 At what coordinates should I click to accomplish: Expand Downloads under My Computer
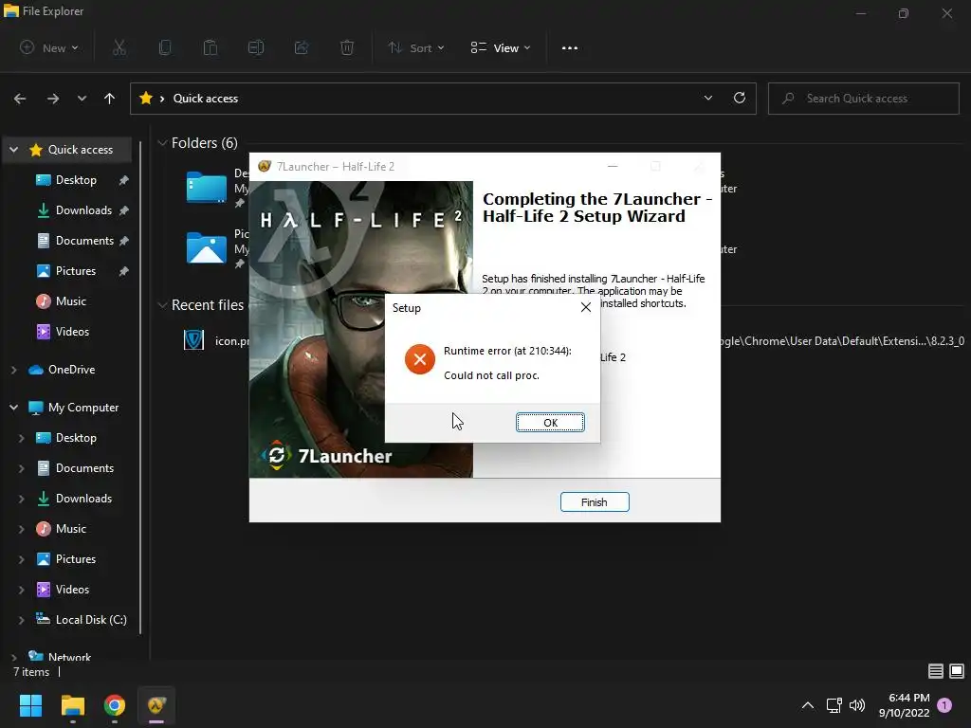click(21, 499)
